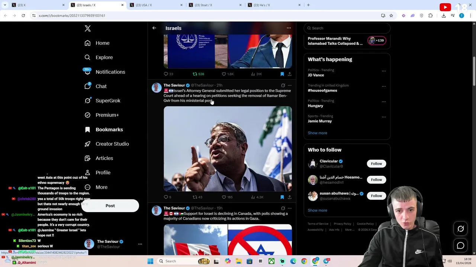Open the browser downloads icon
The height and width of the screenshot is (267, 476).
(x=444, y=16)
